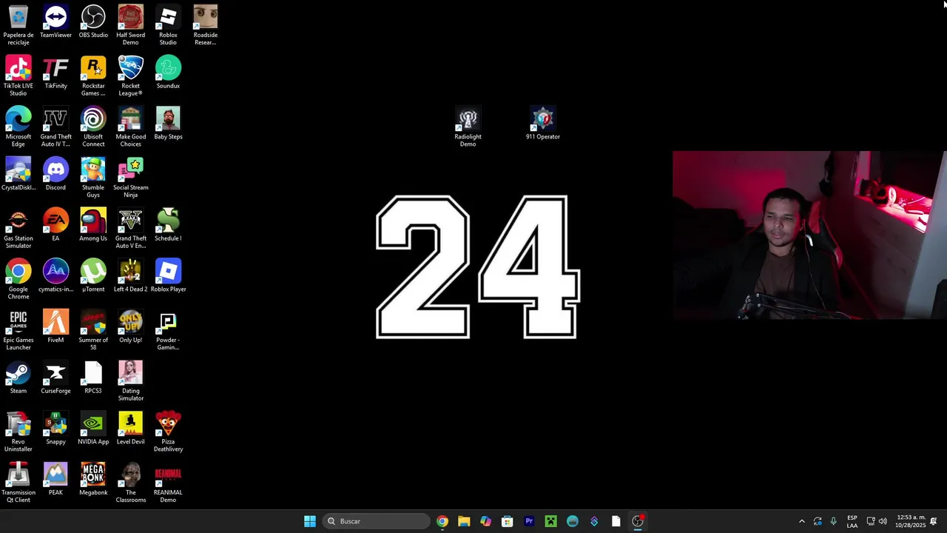Screen dimensions: 947x533
Task: Open Minecraft from the taskbar
Action: pyautogui.click(x=550, y=521)
